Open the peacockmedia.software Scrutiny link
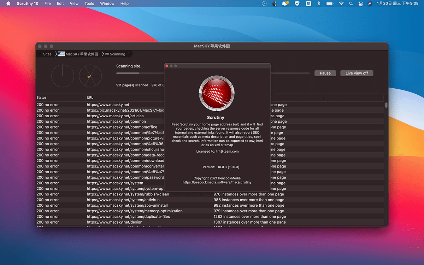This screenshot has height=265, width=424. tap(217, 182)
